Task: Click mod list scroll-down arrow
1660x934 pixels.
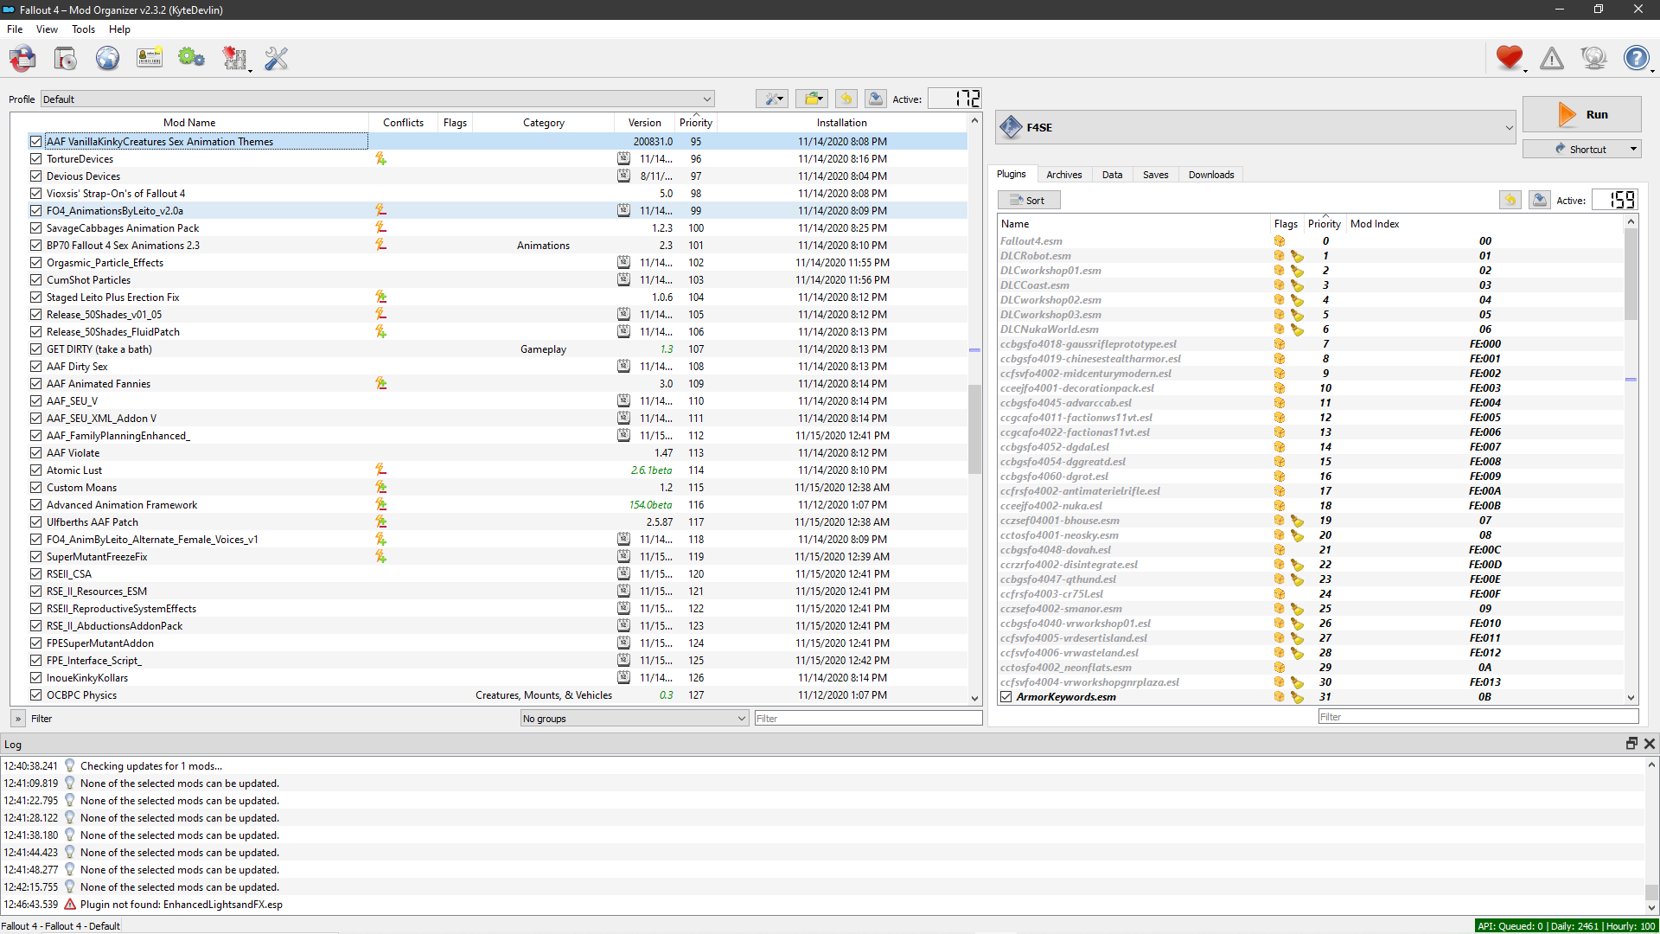Action: (974, 698)
